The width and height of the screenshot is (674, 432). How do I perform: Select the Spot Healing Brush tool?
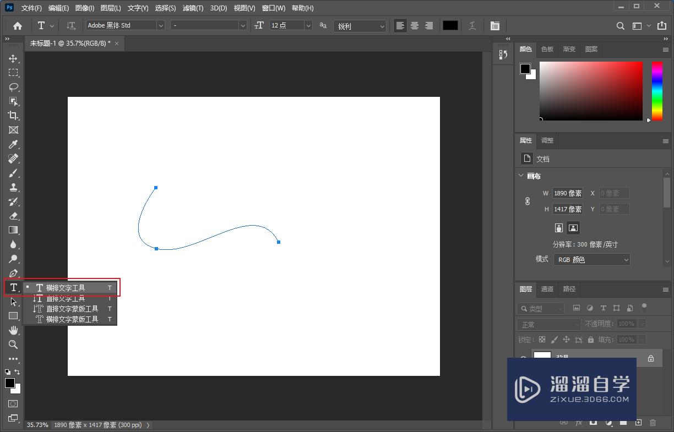pyautogui.click(x=13, y=158)
